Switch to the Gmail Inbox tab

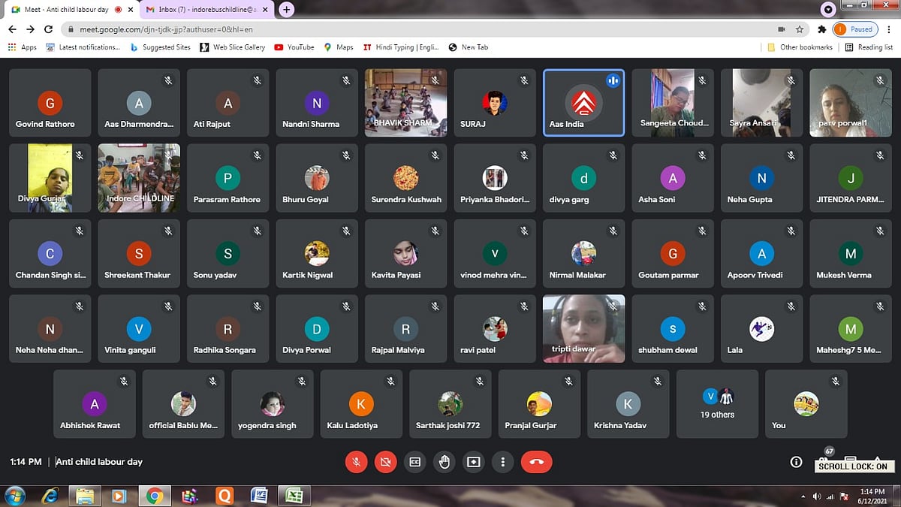pos(205,10)
